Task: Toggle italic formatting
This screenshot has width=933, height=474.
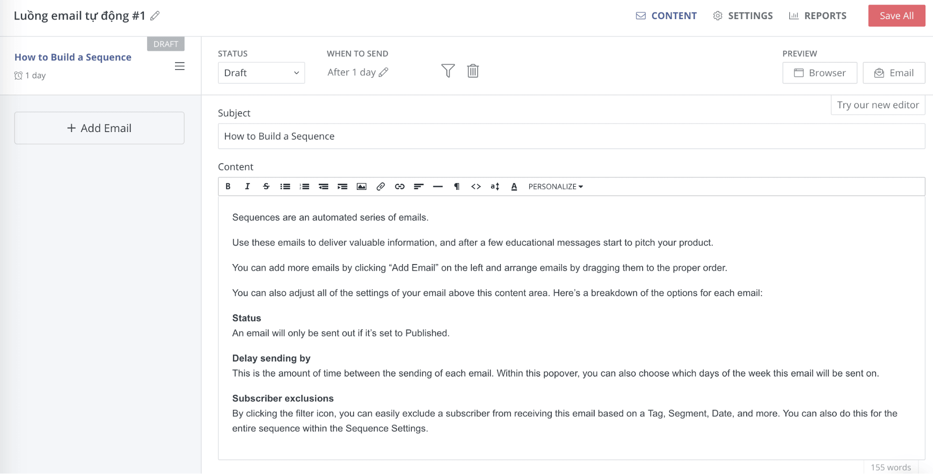Action: click(x=247, y=187)
